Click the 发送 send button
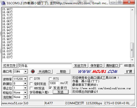Screen dimensions: 137x108 (x=61, y=92)
